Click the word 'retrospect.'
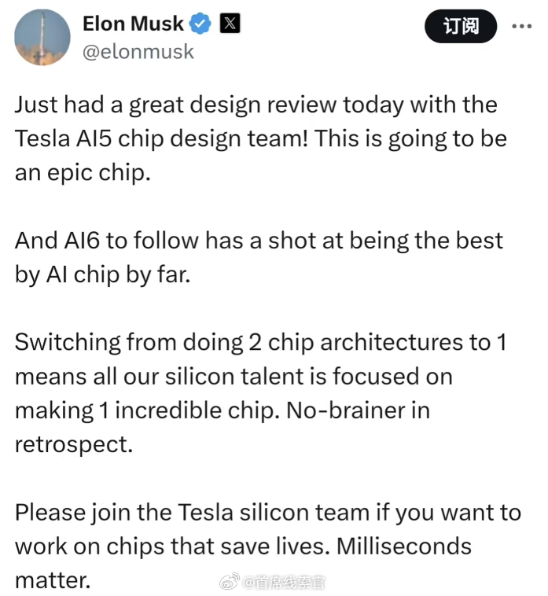The height and width of the screenshot is (596, 548). 74,445
